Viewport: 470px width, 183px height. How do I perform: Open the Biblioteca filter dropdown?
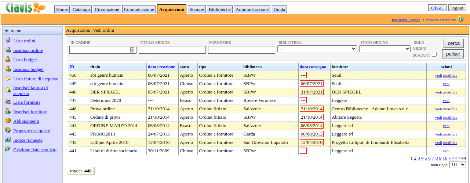tap(317, 49)
